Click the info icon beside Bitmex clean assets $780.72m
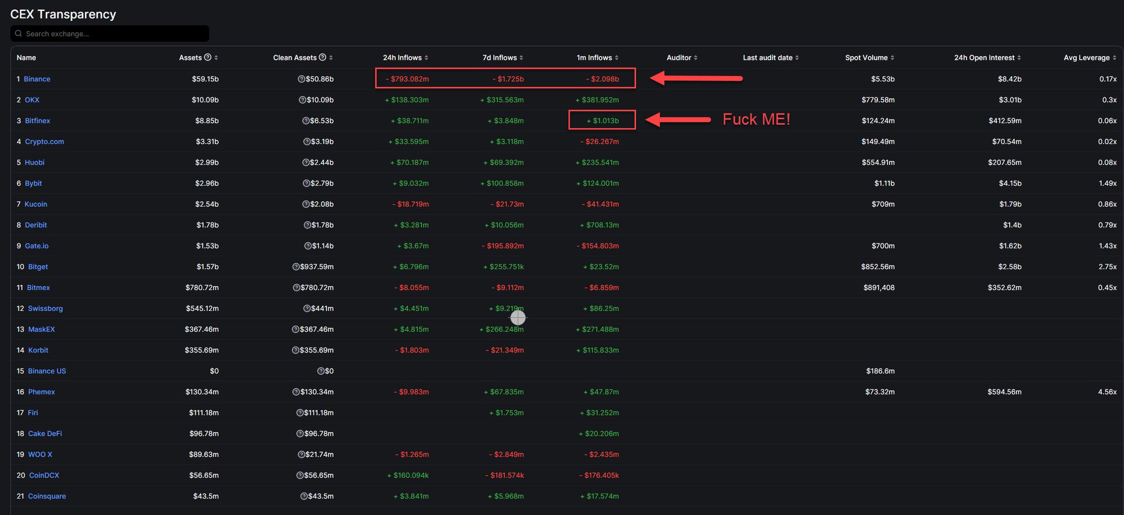This screenshot has height=515, width=1124. point(296,287)
